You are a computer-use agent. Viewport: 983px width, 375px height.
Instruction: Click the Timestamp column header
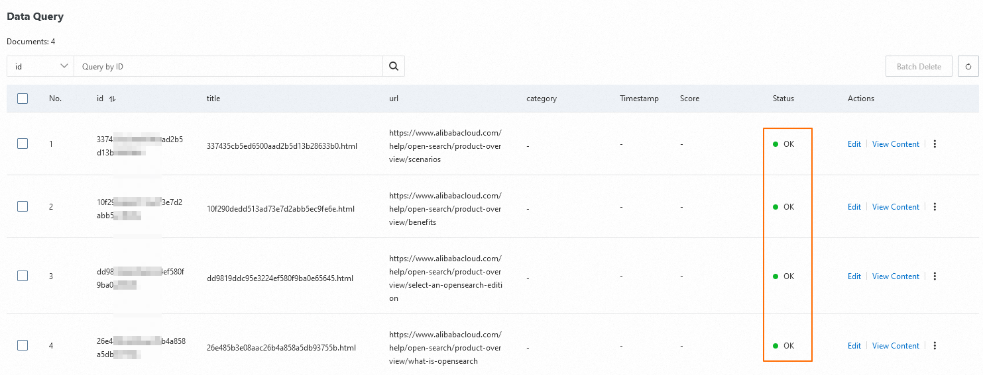tap(639, 99)
